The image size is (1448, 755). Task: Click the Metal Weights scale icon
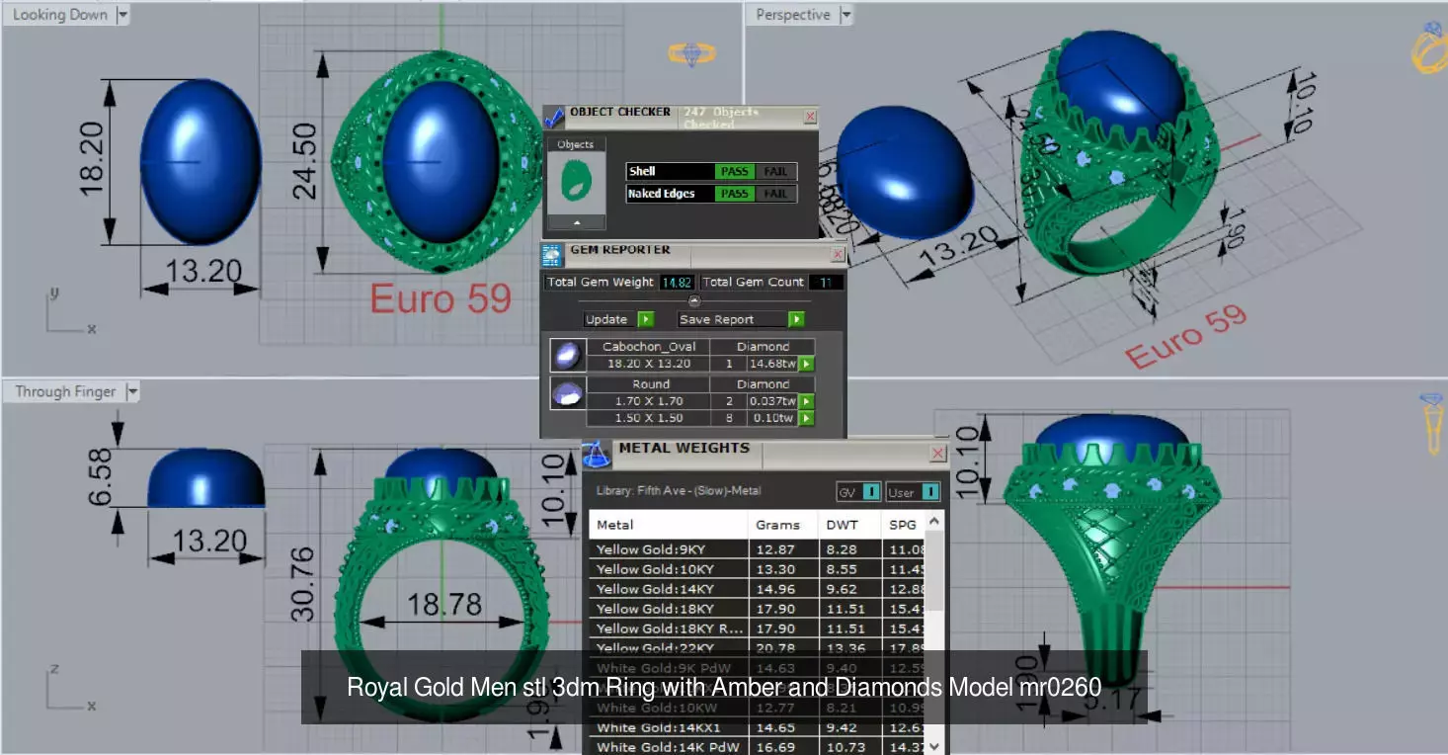pos(597,455)
